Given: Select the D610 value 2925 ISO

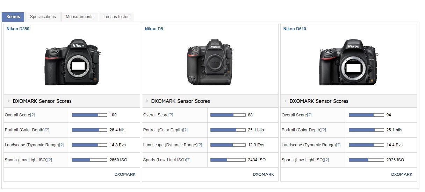Looking at the screenshot, I should 395,160.
